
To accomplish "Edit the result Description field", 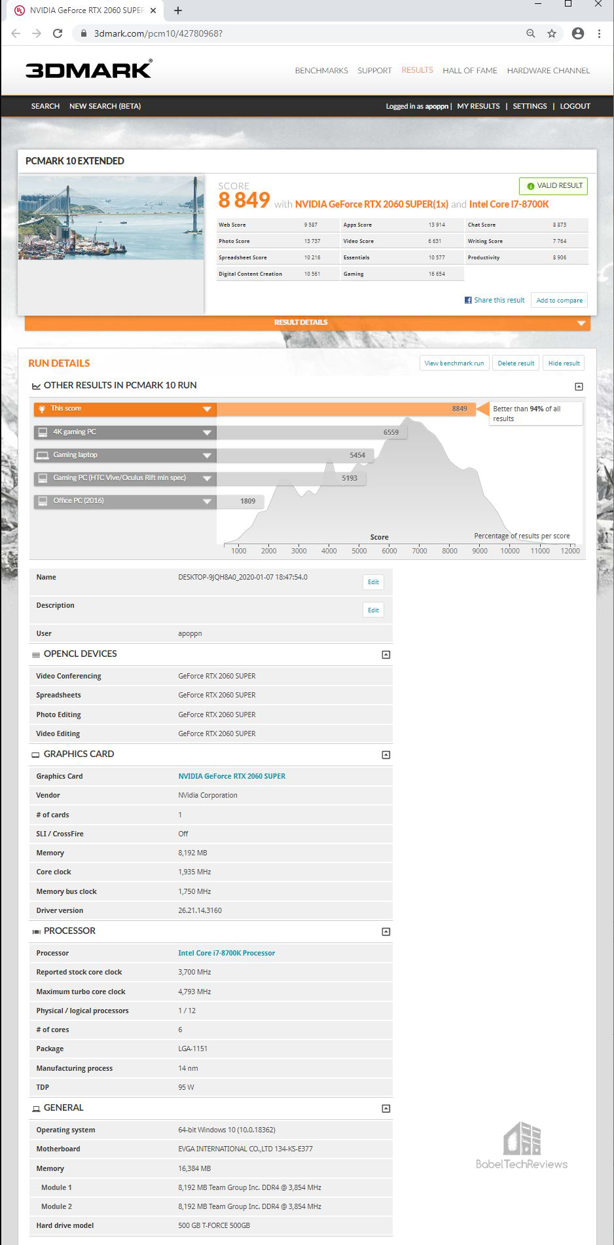I will click(x=373, y=610).
